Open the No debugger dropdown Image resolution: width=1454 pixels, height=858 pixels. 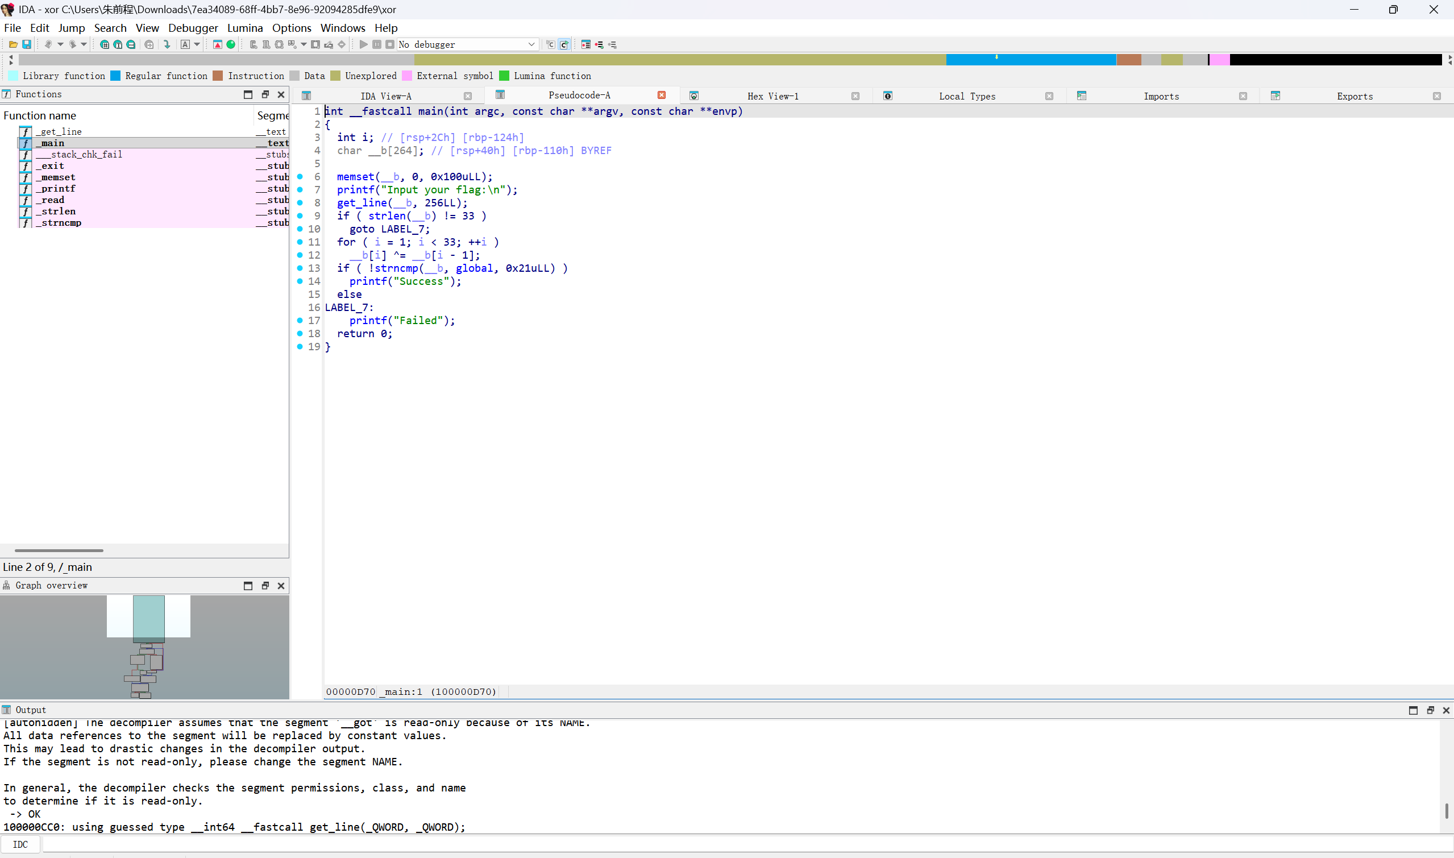[531, 44]
